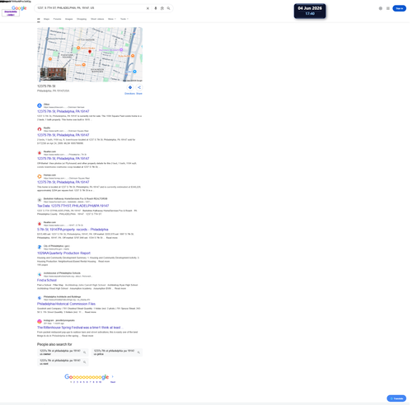Click the Berkshire Hathaway favicon
Viewport: 412px width, 405px height.
click(x=40, y=201)
